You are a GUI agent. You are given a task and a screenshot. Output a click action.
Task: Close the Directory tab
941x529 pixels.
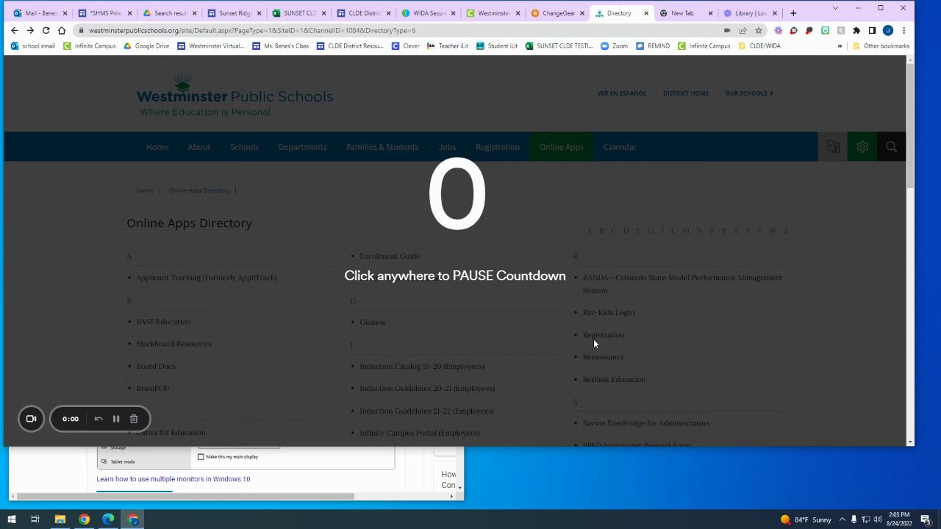tap(647, 13)
